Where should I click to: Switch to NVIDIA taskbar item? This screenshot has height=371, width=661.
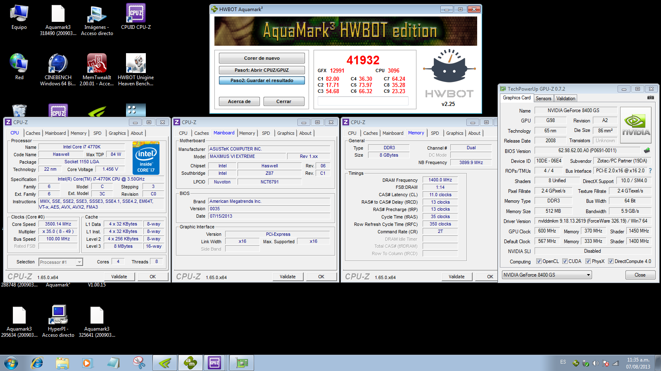(165, 363)
